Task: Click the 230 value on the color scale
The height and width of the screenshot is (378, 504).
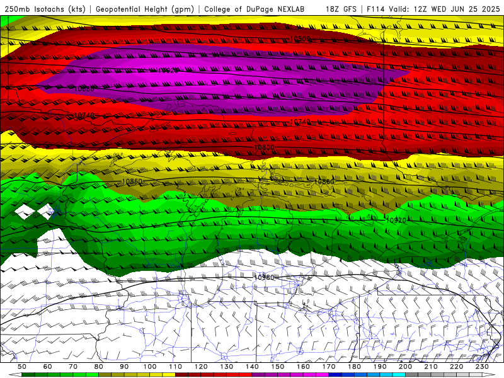Action: [482, 367]
